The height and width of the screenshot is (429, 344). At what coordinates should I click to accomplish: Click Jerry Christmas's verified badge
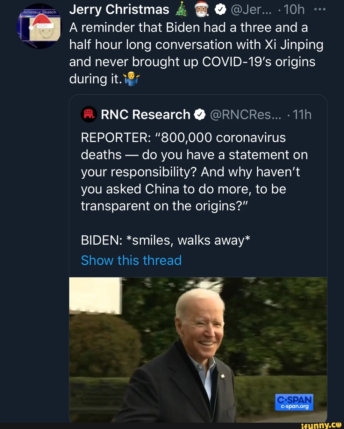click(x=220, y=10)
